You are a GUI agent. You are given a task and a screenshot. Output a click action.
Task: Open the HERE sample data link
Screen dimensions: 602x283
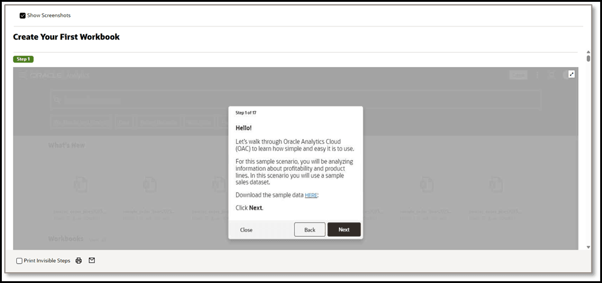(311, 195)
